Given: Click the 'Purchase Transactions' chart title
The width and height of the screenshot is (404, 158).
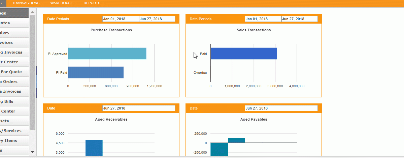Looking at the screenshot, I should pos(111,30).
